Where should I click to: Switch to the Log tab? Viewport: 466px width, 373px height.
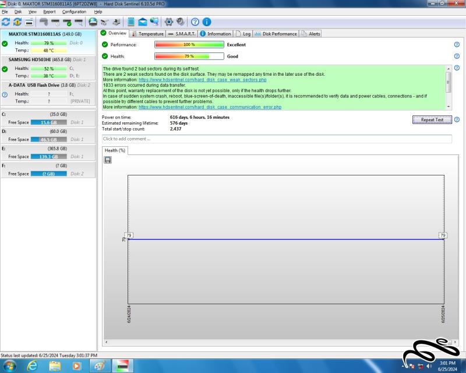point(243,34)
